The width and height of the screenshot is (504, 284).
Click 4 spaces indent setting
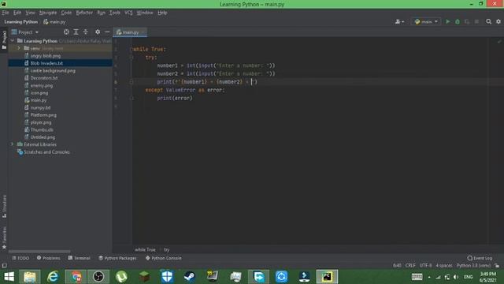(444, 265)
